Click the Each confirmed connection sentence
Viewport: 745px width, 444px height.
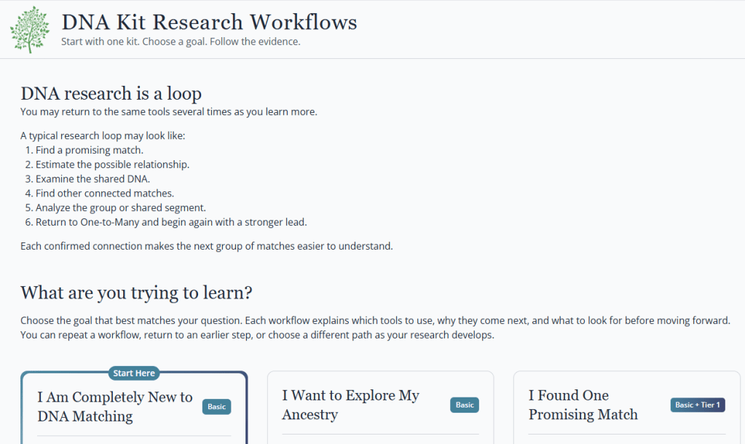coord(207,246)
